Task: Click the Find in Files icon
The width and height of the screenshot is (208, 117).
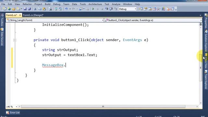Action: click(50, 9)
